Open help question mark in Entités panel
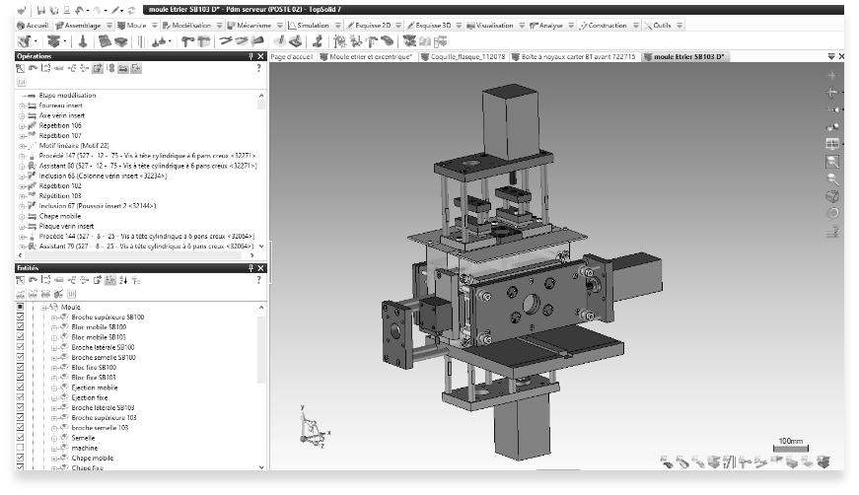The height and width of the screenshot is (495, 859). [x=258, y=280]
